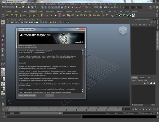This screenshot has width=159, height=122.
Task: Click the Save Scene disk icon
Action: click(x=23, y=7)
